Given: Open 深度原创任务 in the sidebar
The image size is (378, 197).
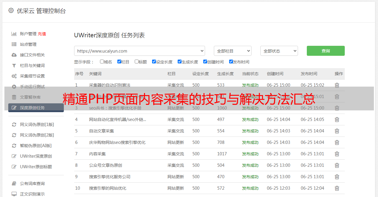Looking at the screenshot, I should click(36, 108).
